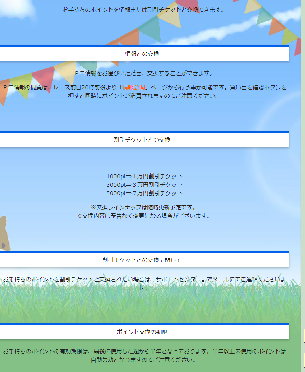Click the top お手持ちのポイントを情報または割引チケット sentence
Image resolution: width=305 pixels, height=372 pixels.
[x=143, y=10]
